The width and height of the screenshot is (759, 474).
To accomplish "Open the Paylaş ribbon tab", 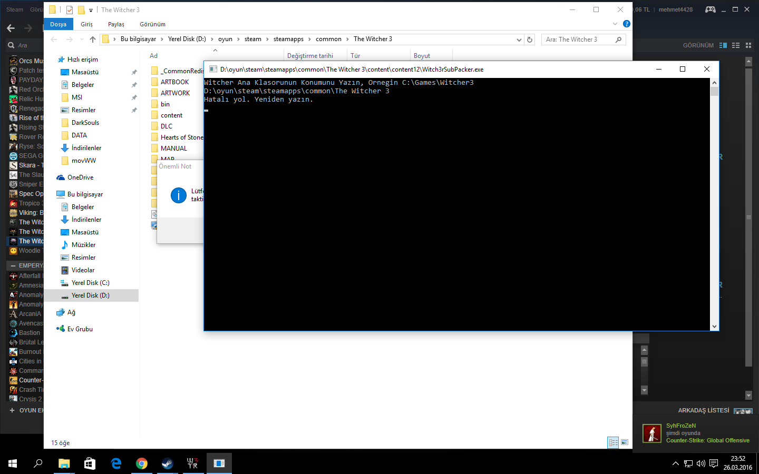I will 116,24.
